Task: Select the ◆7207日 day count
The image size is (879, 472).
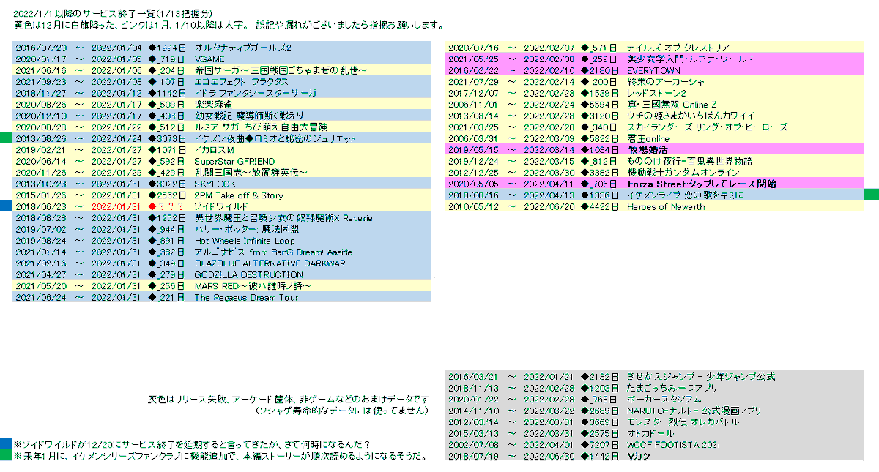Action: coord(599,445)
